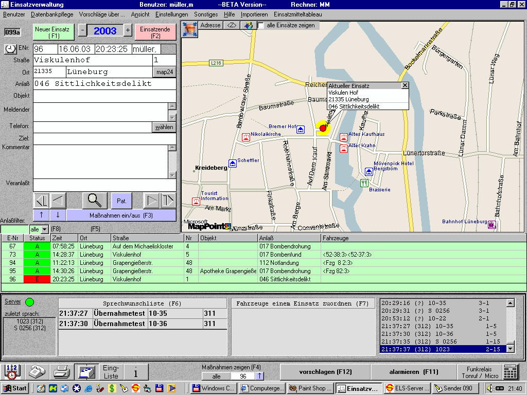Viewport: 527px width, 395px height.
Task: Click the magnifying glass search icon
Action: point(94,200)
